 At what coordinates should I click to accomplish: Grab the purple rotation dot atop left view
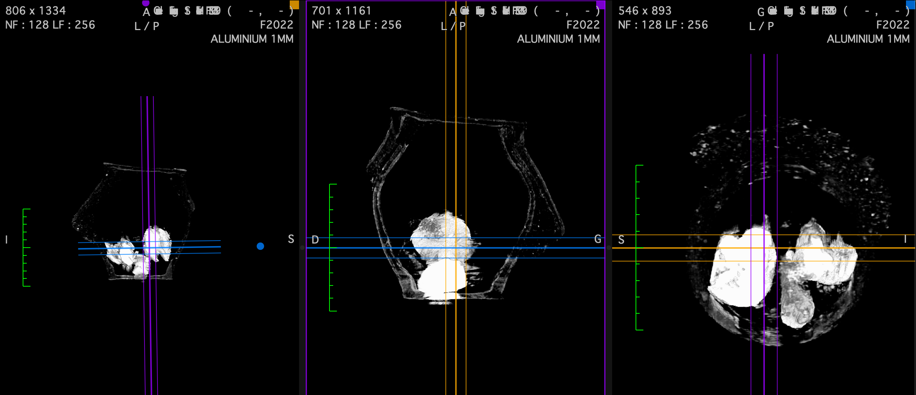pyautogui.click(x=146, y=3)
